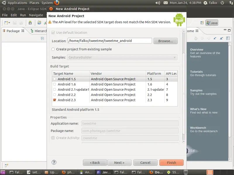234x175 pixels.
Task: Open the File menu in Eclipse
Action: 5,15
